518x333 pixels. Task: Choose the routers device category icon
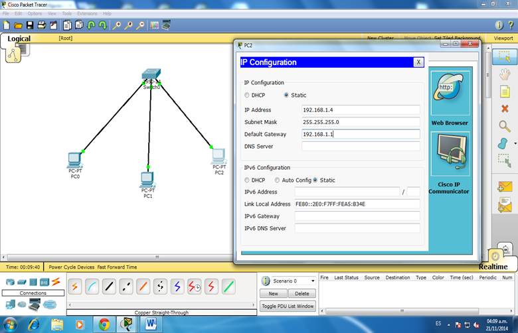10,282
